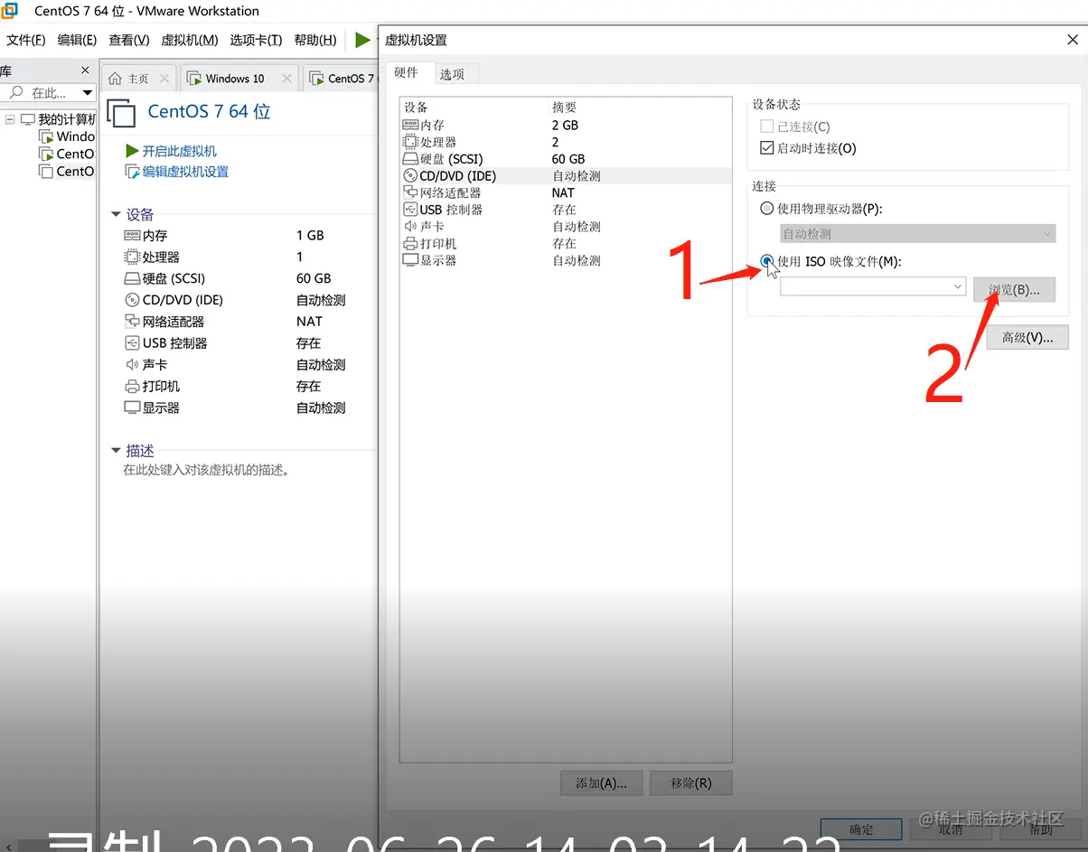
Task: Open the ISO image file dropdown
Action: click(x=957, y=286)
